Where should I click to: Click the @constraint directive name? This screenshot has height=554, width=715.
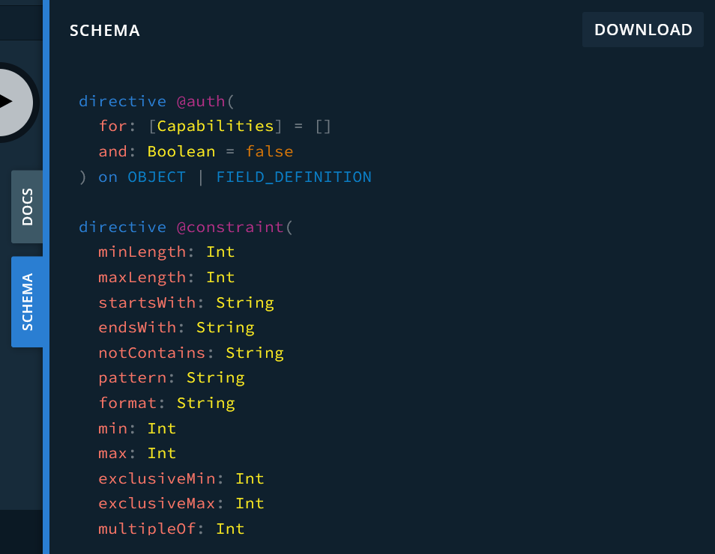tap(230, 227)
